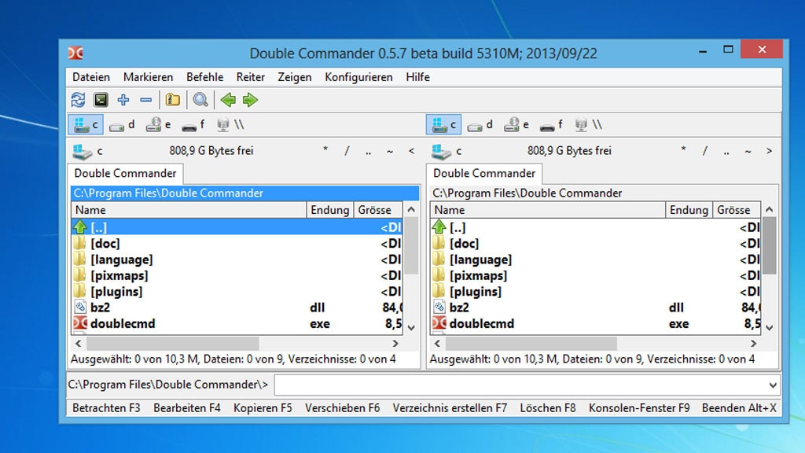The image size is (805, 453).
Task: Click the left panel's parent directory '..' button
Action: [368, 150]
